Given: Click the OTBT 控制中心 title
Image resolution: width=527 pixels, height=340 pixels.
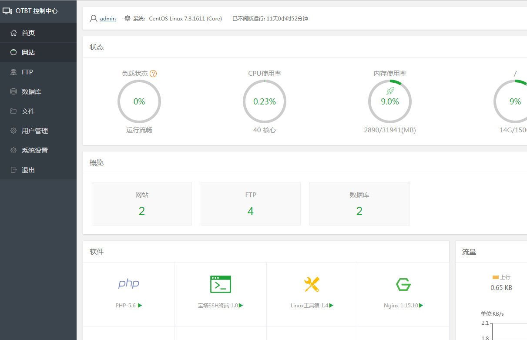Looking at the screenshot, I should click(37, 11).
